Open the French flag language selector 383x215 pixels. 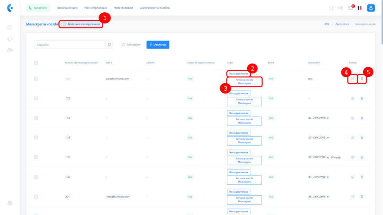[359, 8]
